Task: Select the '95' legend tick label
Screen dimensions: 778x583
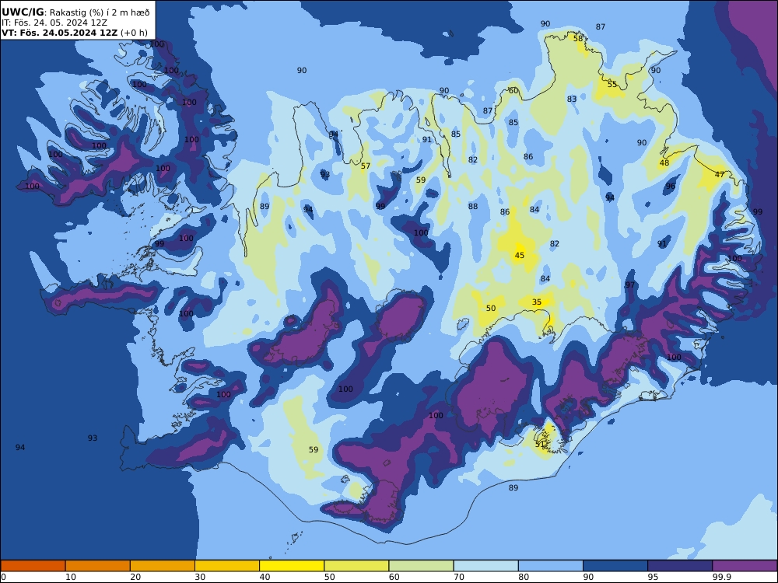Action: point(653,577)
